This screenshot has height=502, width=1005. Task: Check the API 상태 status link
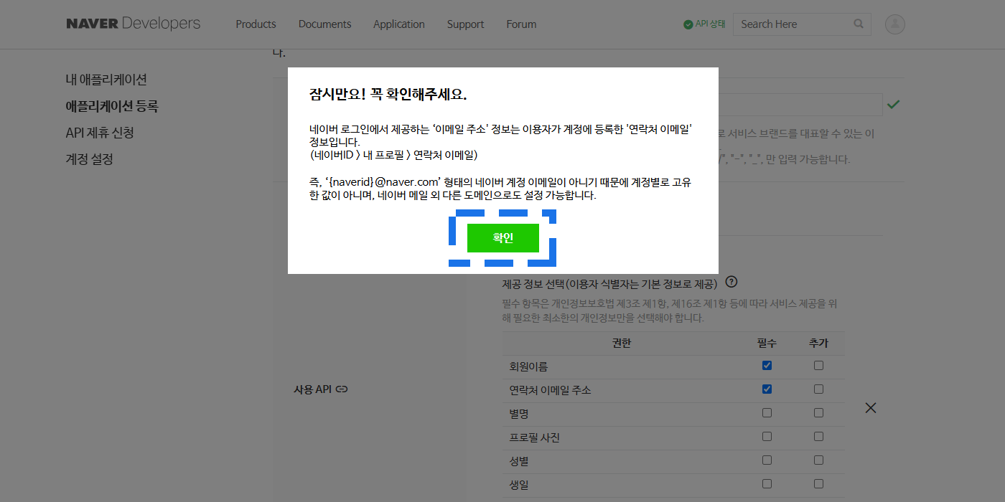704,24
